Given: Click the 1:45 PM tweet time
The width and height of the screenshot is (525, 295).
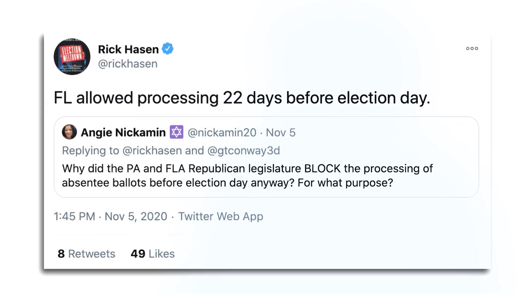Looking at the screenshot, I should pyautogui.click(x=74, y=216).
